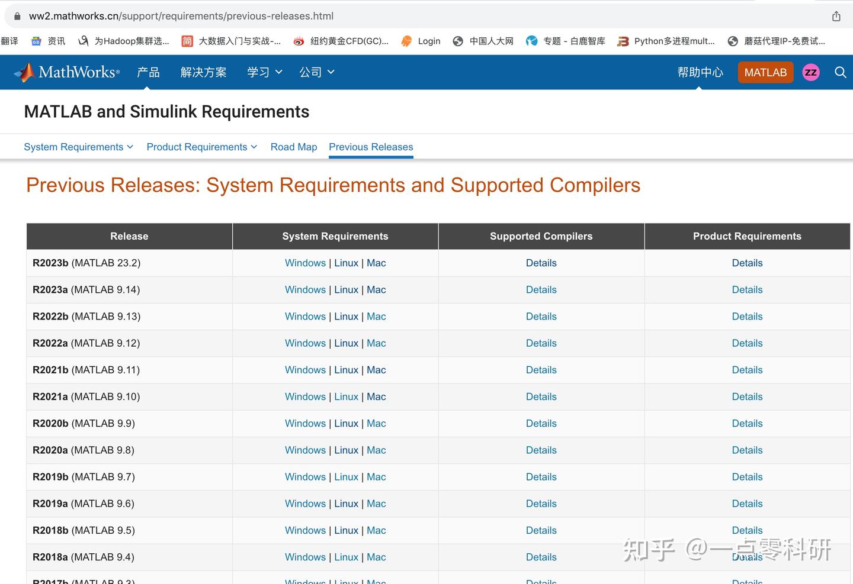Image resolution: width=853 pixels, height=584 pixels.
Task: Click the globe icon of 中国人大网 bookmark
Action: tap(457, 41)
